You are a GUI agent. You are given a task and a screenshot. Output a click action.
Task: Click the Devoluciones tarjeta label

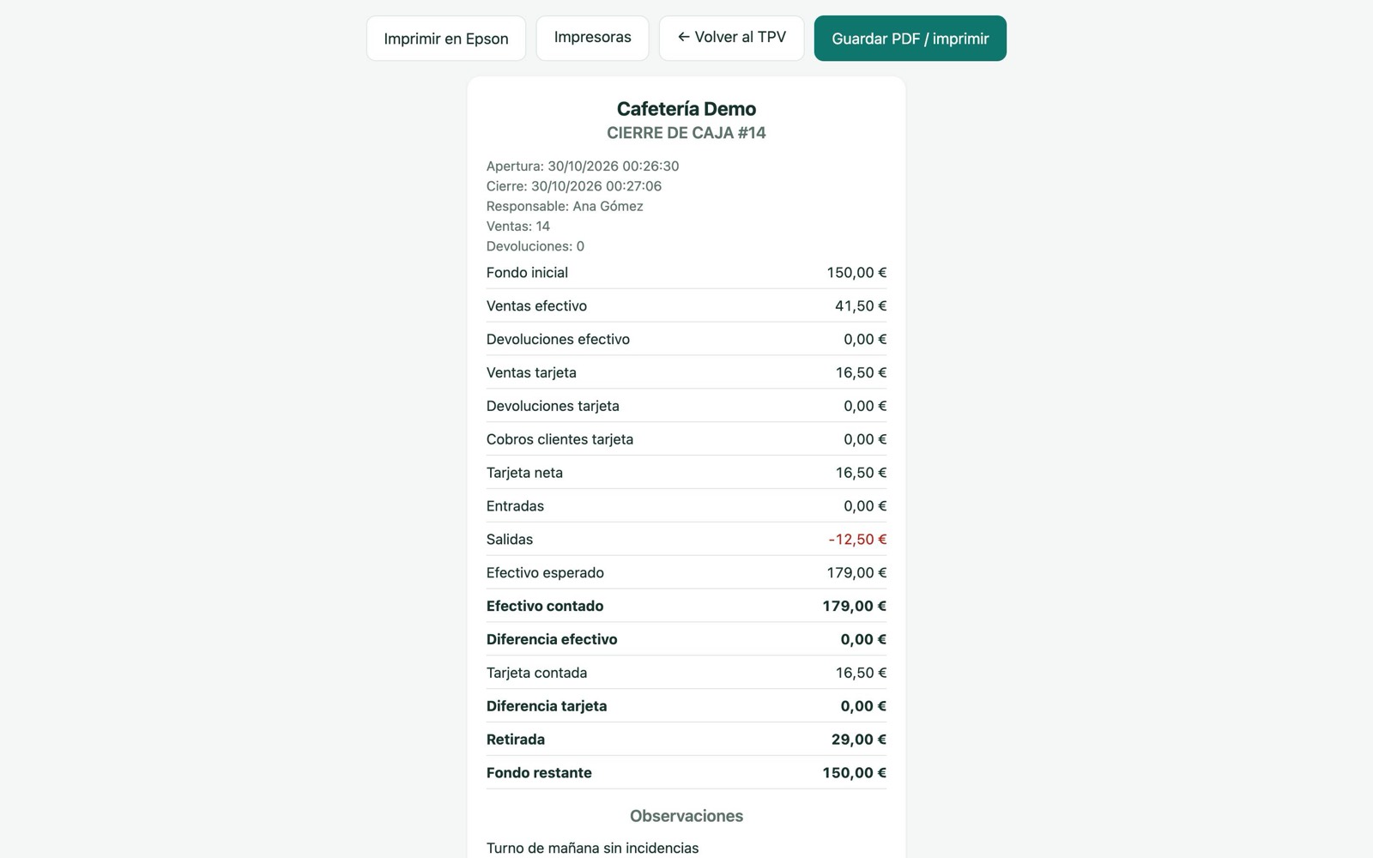(x=553, y=407)
